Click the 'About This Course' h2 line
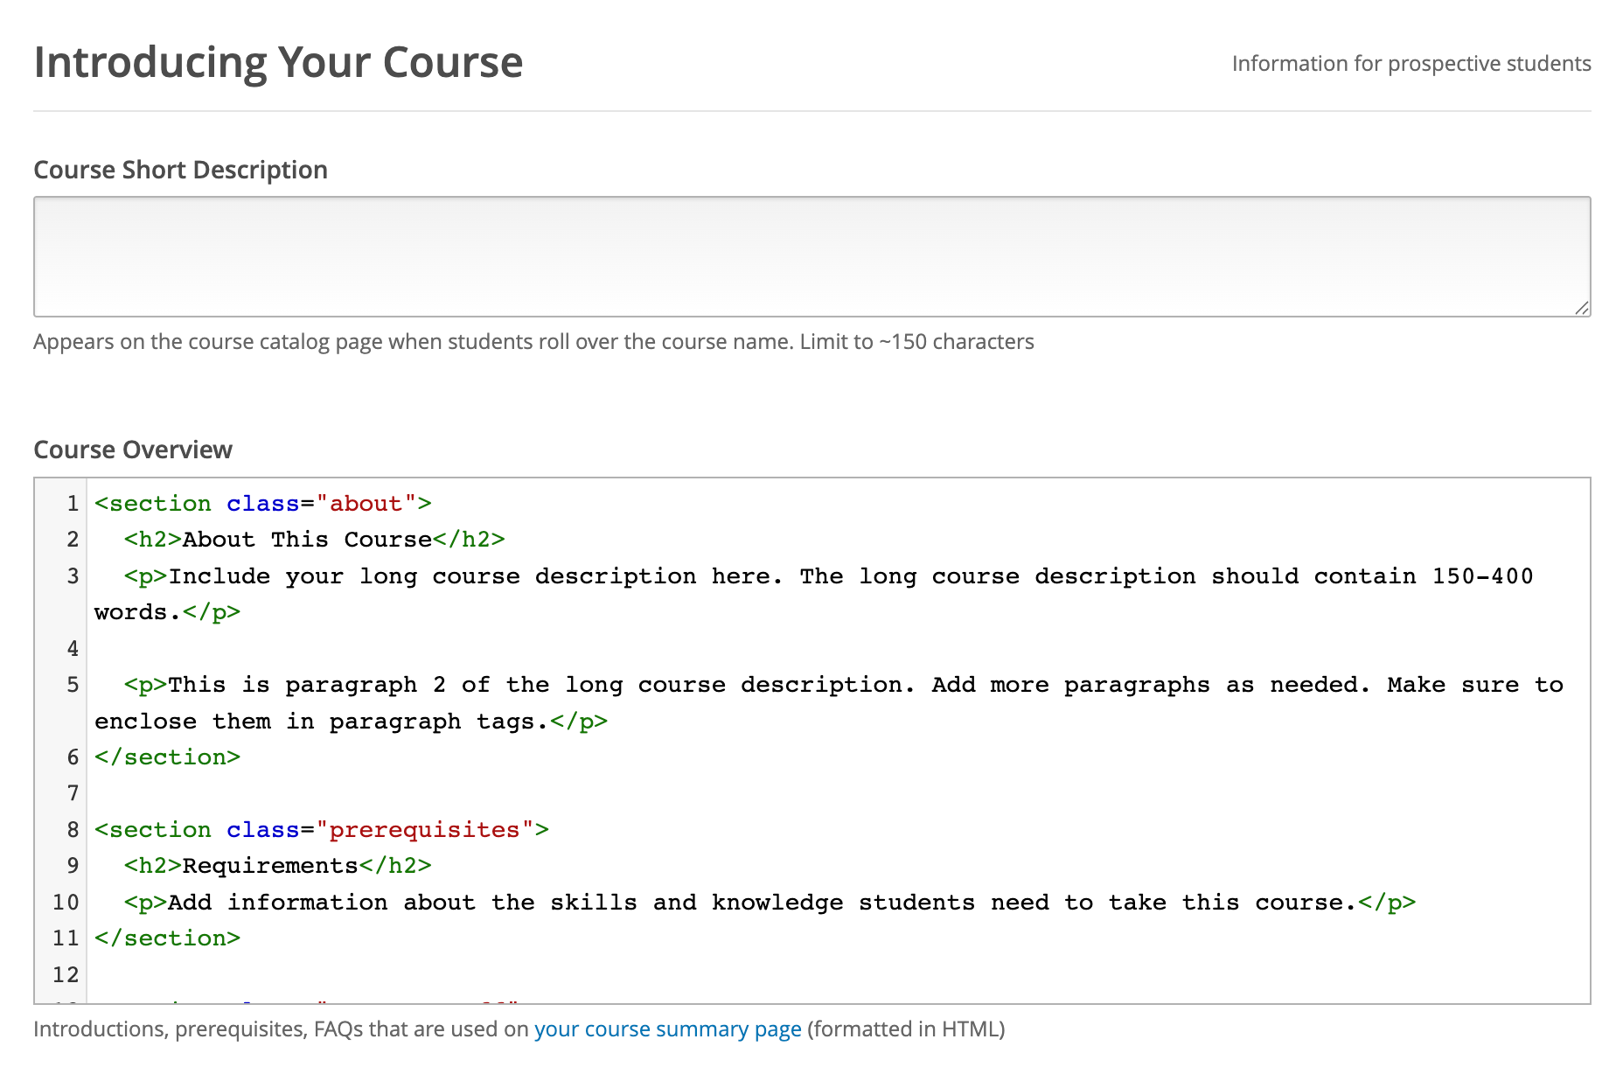The image size is (1623, 1081). pyautogui.click(x=315, y=540)
